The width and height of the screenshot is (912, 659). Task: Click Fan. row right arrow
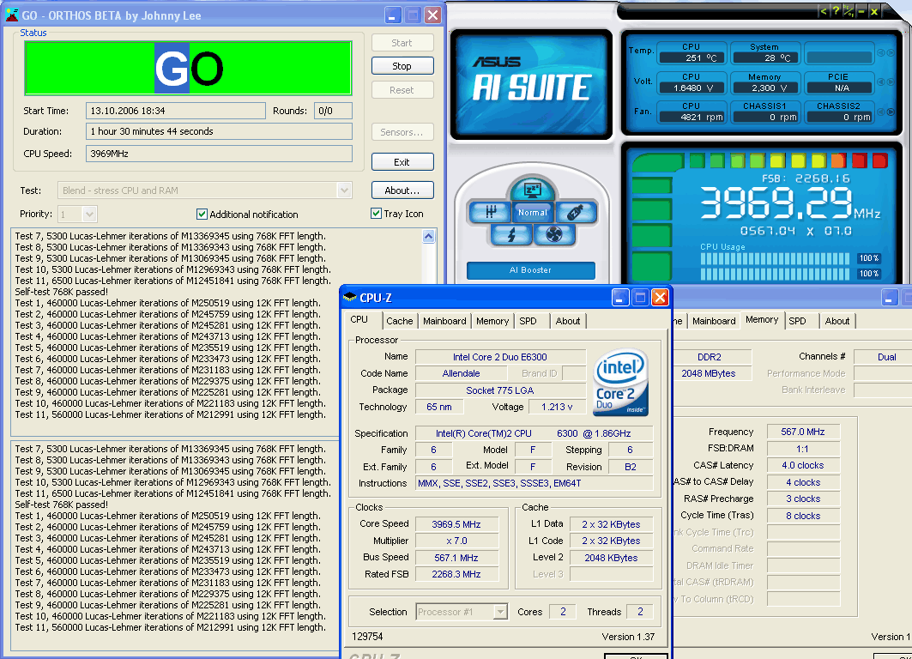pos(891,112)
